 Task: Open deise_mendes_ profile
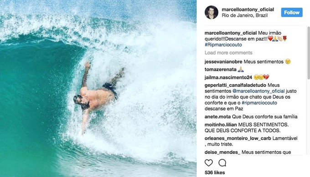222,152
